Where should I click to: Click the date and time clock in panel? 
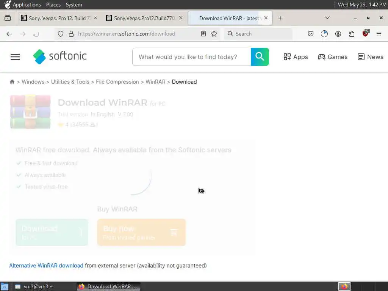click(362, 5)
